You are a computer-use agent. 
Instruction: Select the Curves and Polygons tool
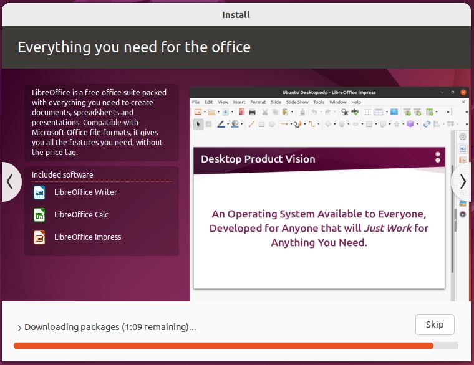click(x=298, y=124)
